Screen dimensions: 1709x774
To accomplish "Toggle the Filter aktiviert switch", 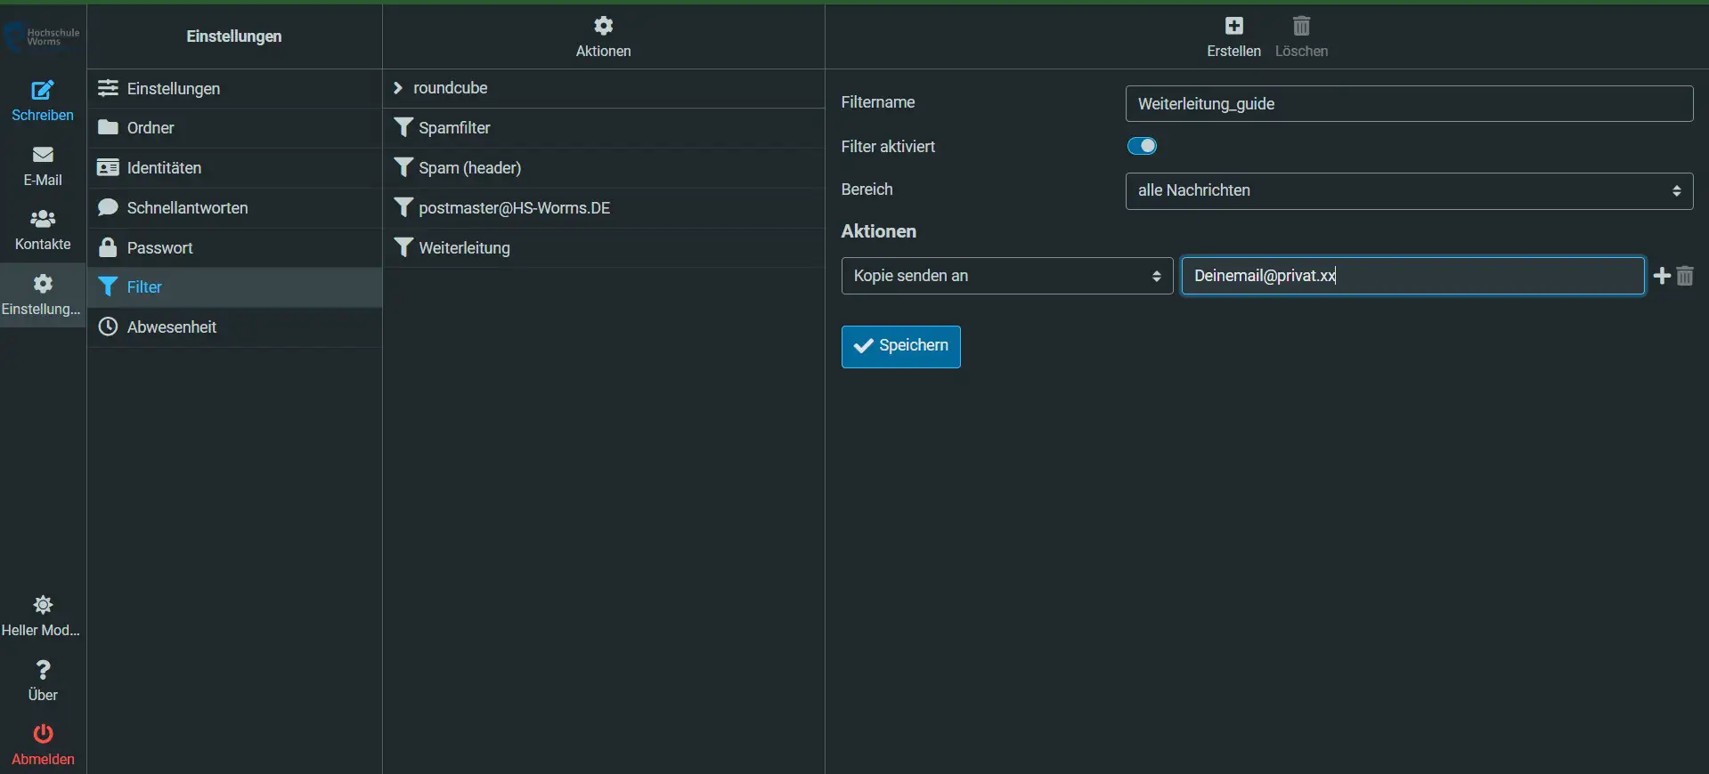I will click(1142, 146).
